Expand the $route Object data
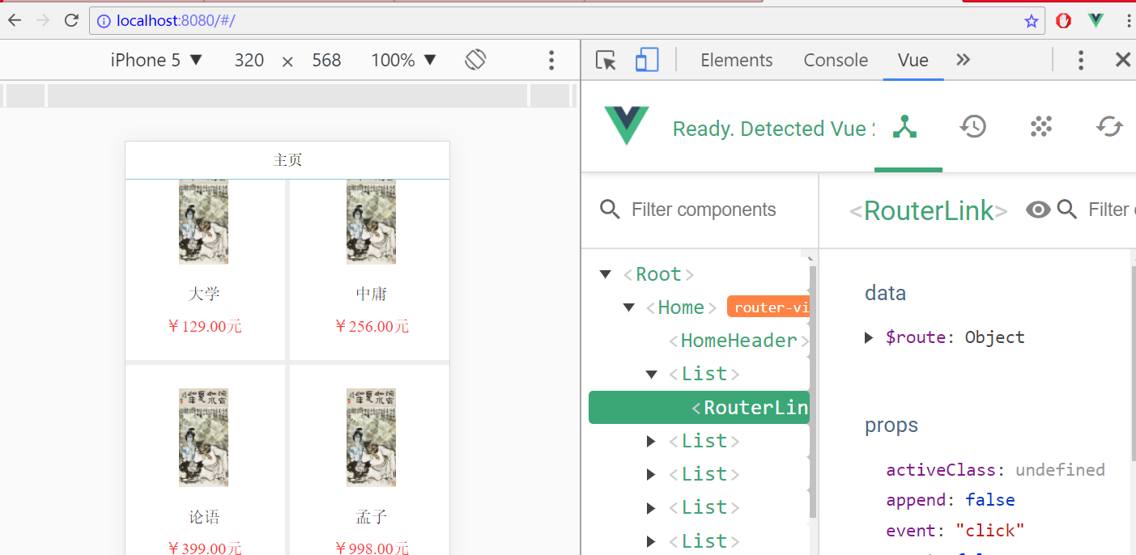Viewport: 1136px width, 555px height. click(869, 337)
